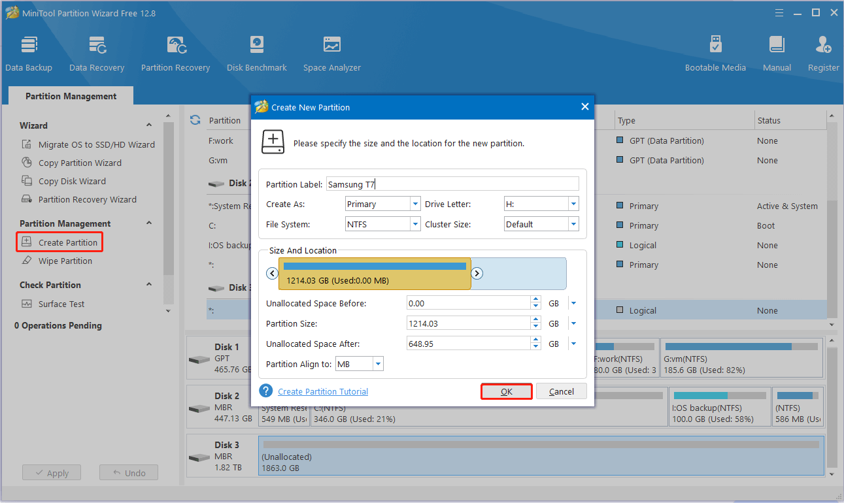844x503 pixels.
Task: Confirm the dialog with OK
Action: click(507, 391)
